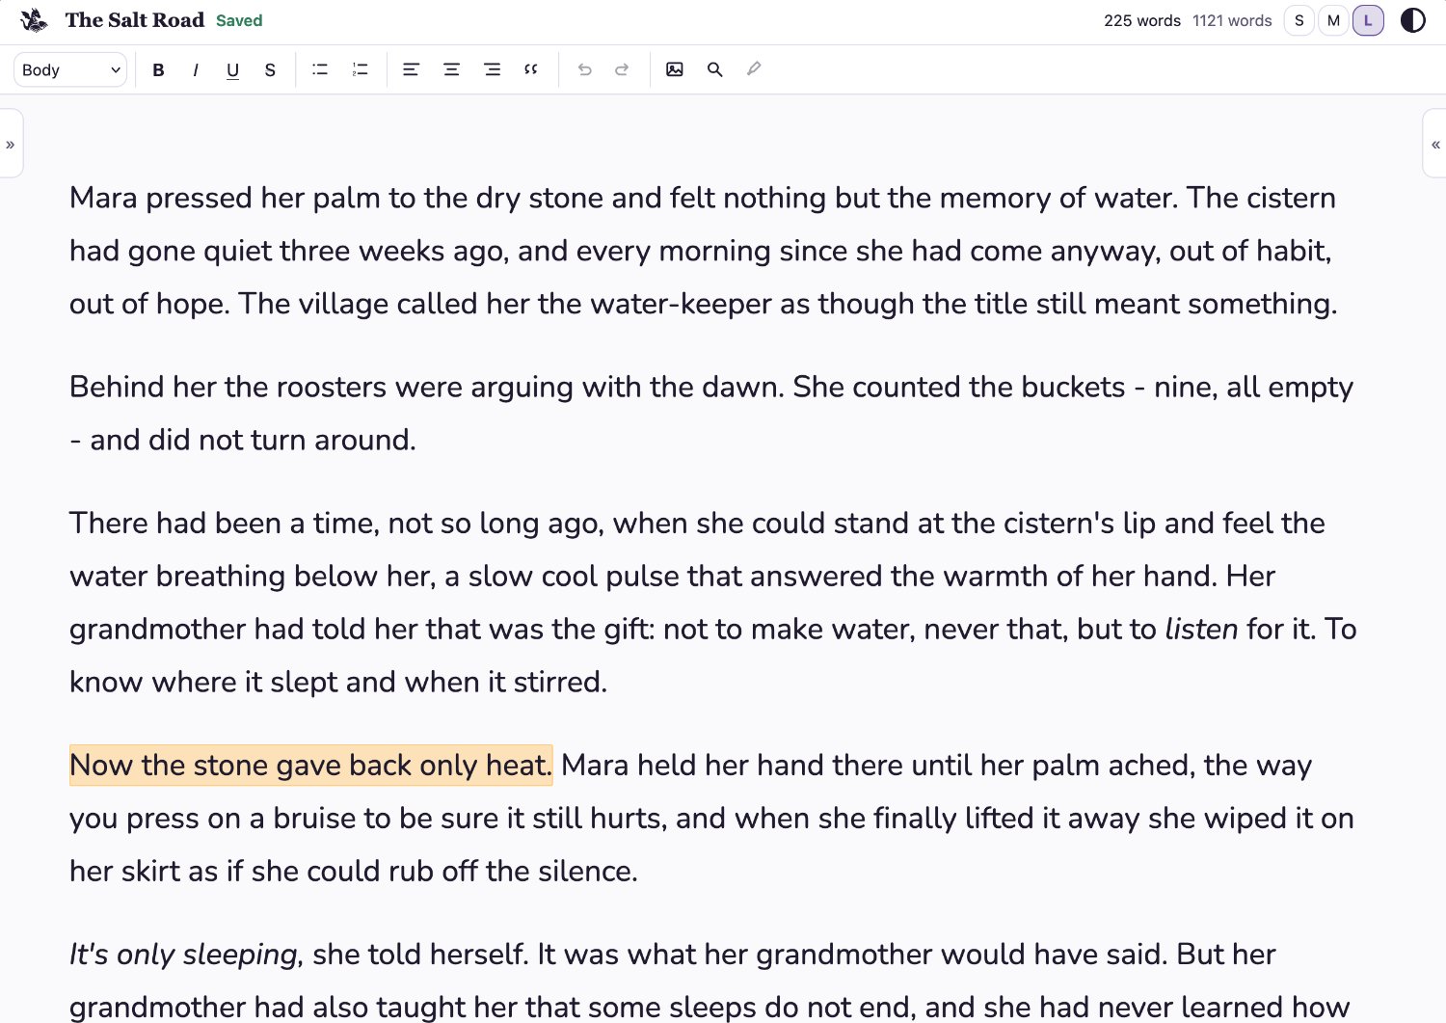Apply strikethrough formatting
This screenshot has width=1446, height=1023.
[270, 69]
